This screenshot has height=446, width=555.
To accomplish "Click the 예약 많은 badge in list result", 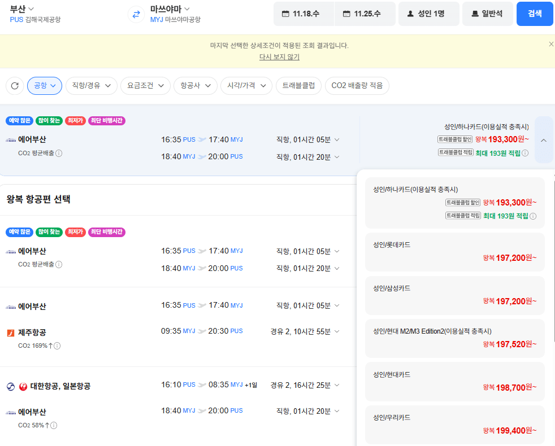I will point(19,232).
